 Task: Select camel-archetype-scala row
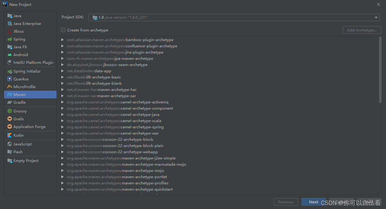click(219, 121)
